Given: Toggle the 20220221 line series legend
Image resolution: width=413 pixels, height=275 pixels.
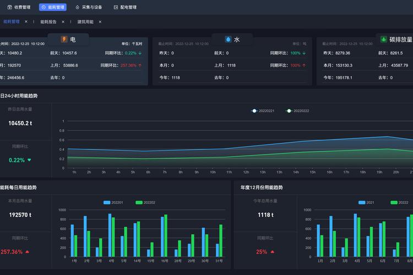Looking at the screenshot, I should [263, 111].
